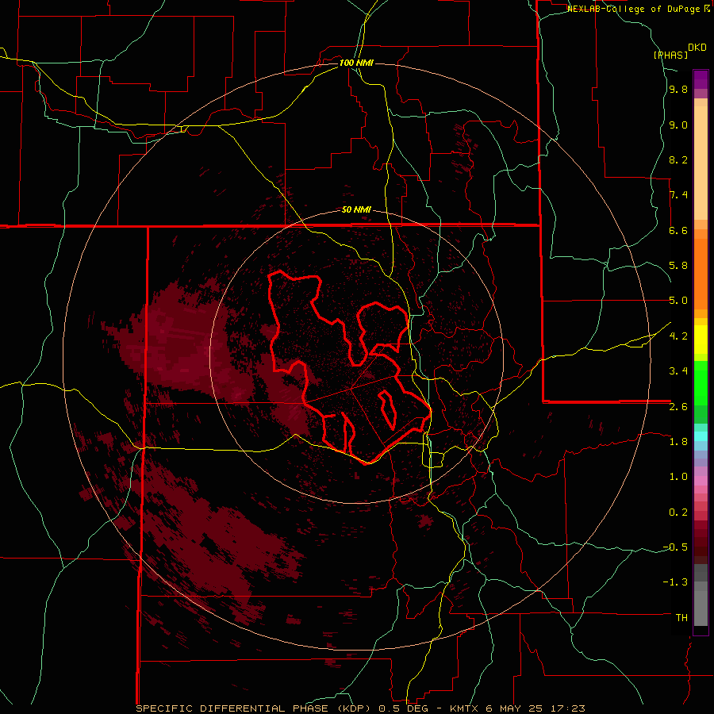714x714 pixels.
Task: Click the 5.0 legend value
Action: [678, 301]
